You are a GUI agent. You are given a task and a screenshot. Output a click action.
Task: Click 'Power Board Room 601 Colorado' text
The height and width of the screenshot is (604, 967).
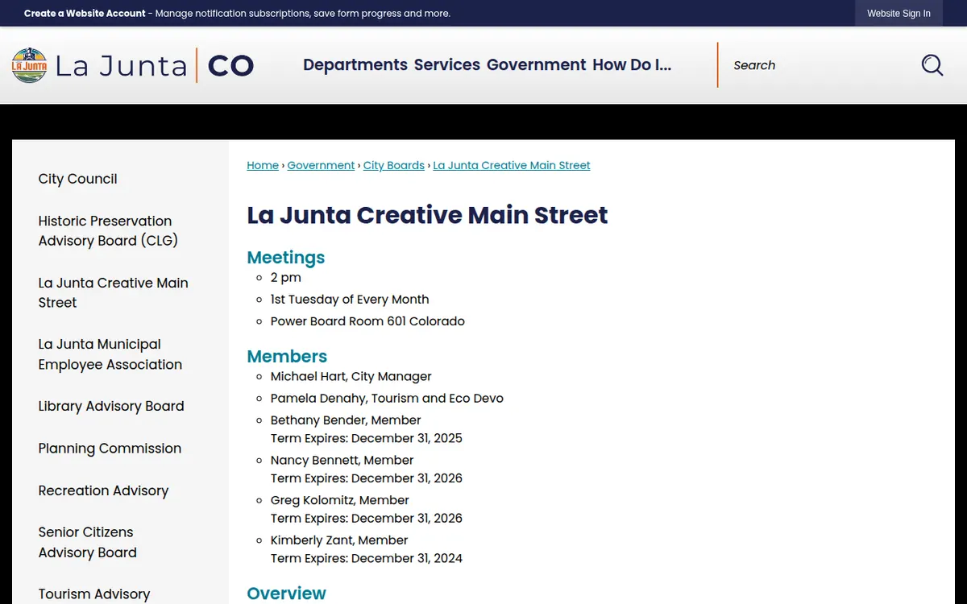(x=367, y=321)
